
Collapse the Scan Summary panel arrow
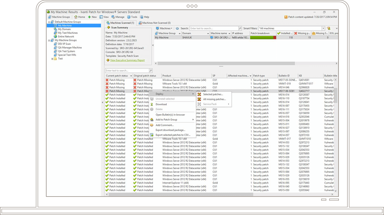pyautogui.click(x=153, y=45)
